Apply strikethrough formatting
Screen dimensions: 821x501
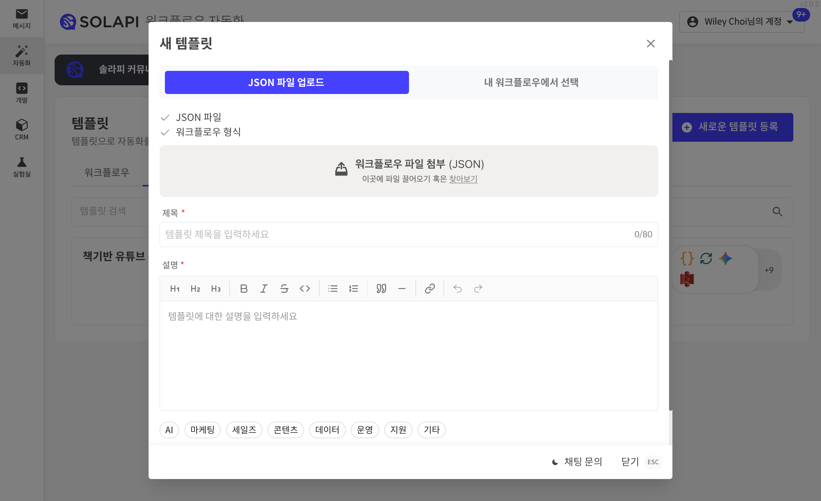284,289
